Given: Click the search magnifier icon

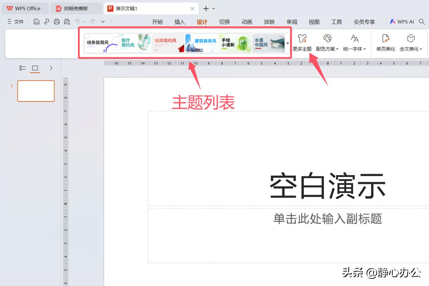Looking at the screenshot, I should [x=422, y=21].
